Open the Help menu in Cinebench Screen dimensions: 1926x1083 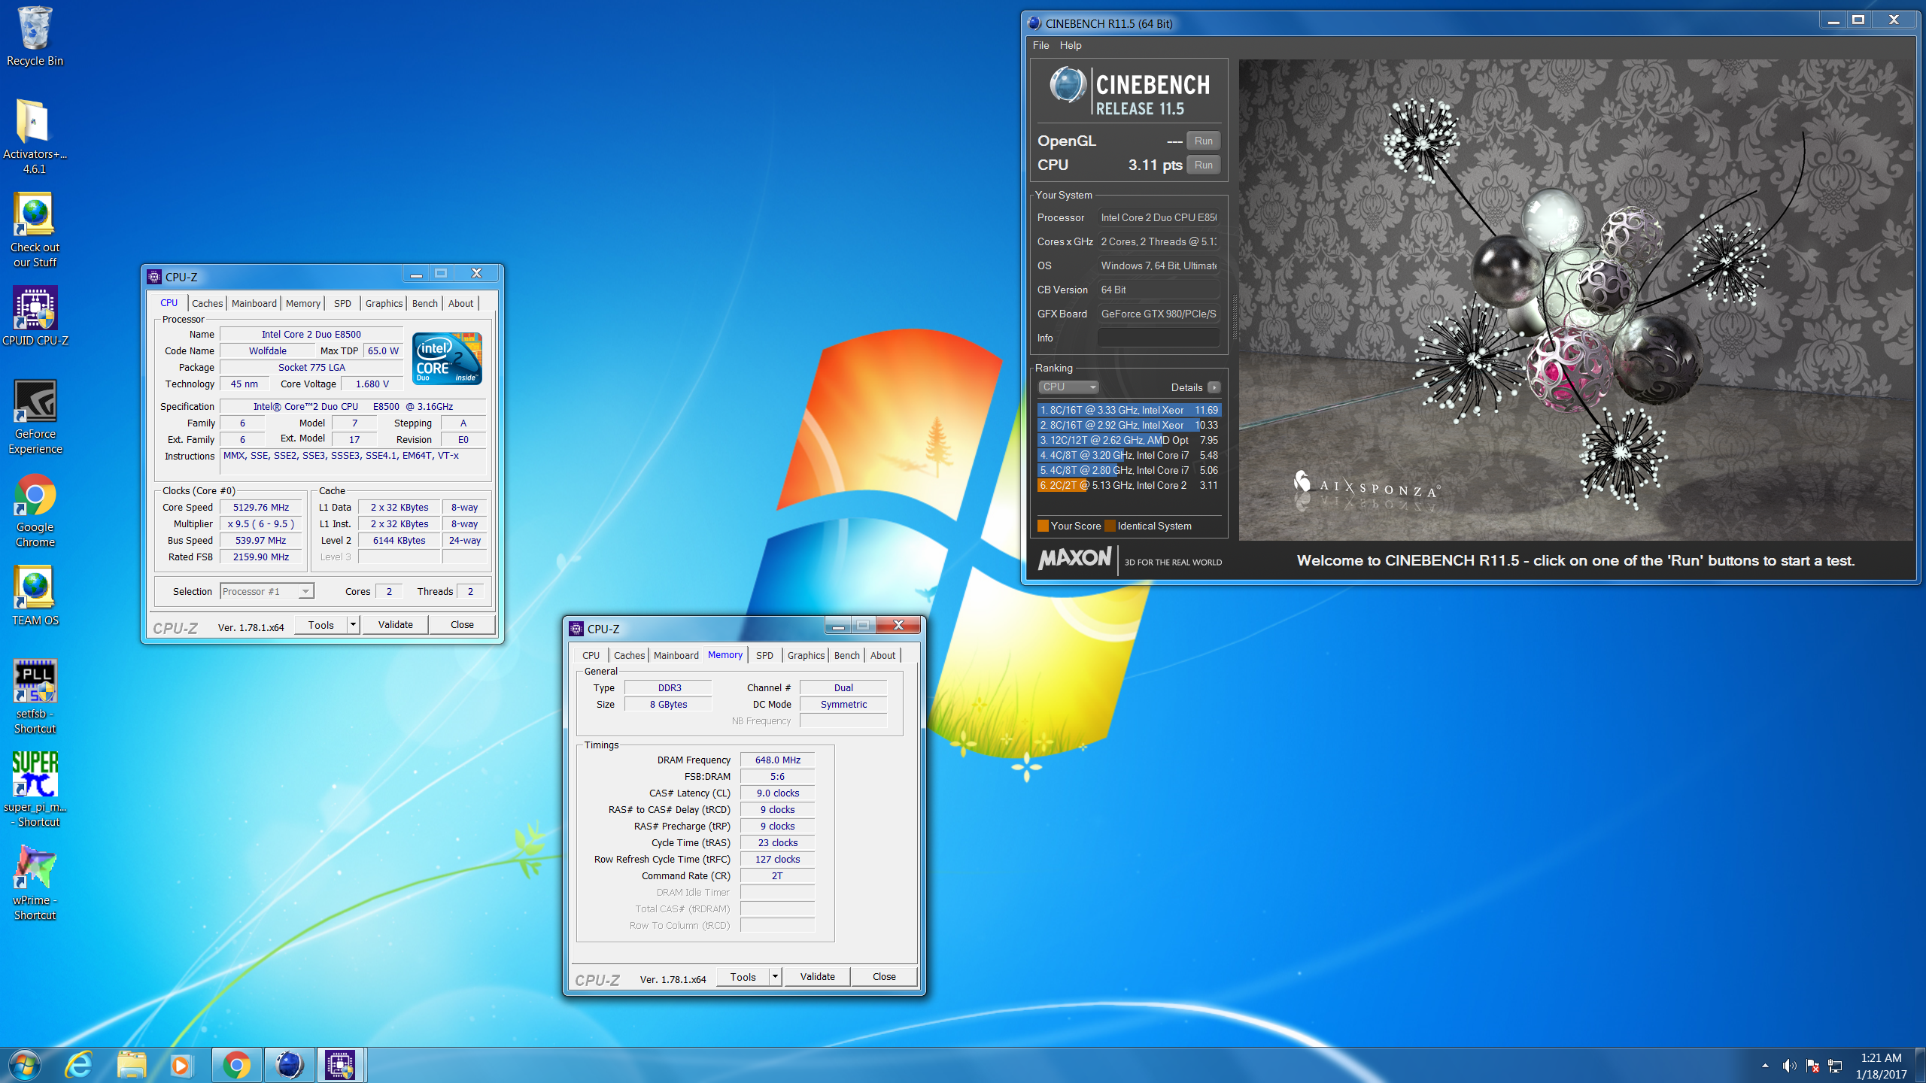1071,45
